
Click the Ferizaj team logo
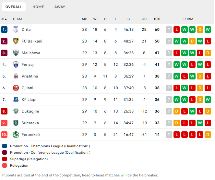click(16, 65)
